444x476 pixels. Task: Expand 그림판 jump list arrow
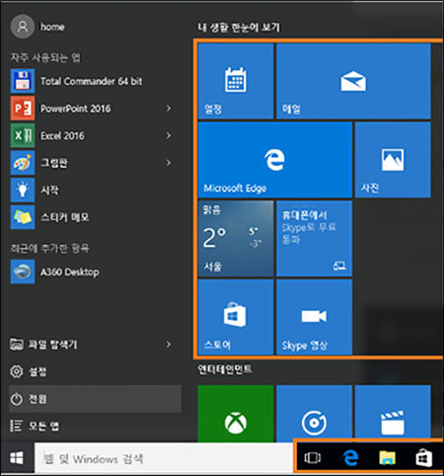(x=169, y=163)
